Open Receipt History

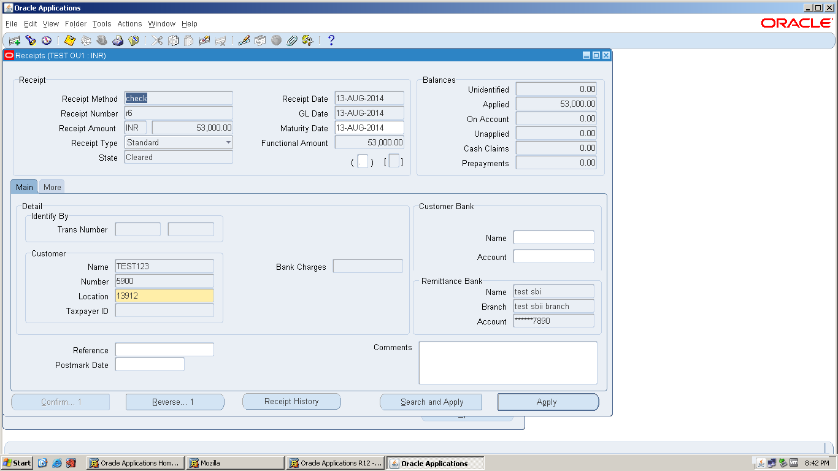click(x=291, y=401)
